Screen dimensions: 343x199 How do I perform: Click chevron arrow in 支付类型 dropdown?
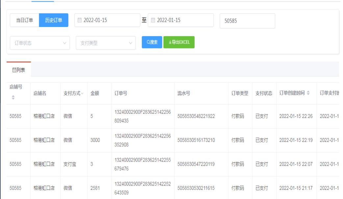coord(131,43)
